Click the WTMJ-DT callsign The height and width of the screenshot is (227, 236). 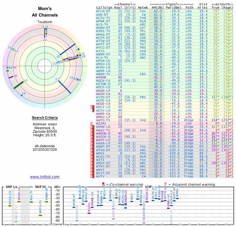(x=103, y=166)
